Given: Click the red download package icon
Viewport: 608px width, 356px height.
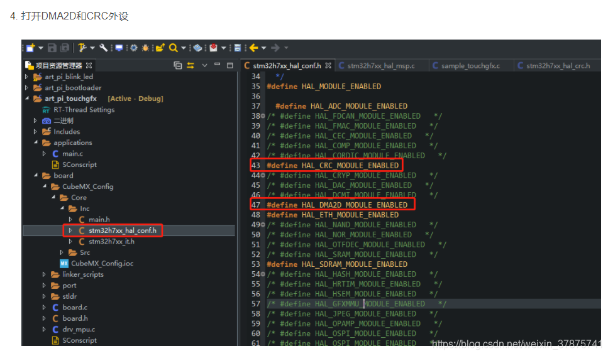Looking at the screenshot, I should click(x=213, y=48).
